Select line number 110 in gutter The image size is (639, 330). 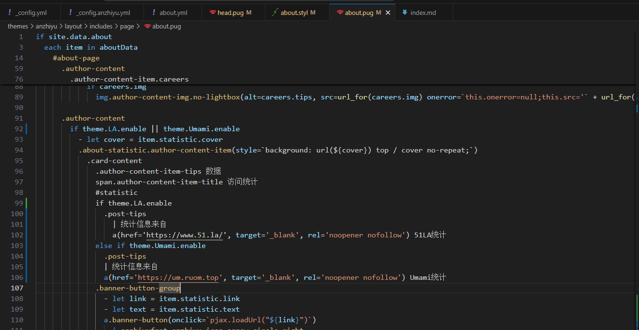(x=17, y=320)
